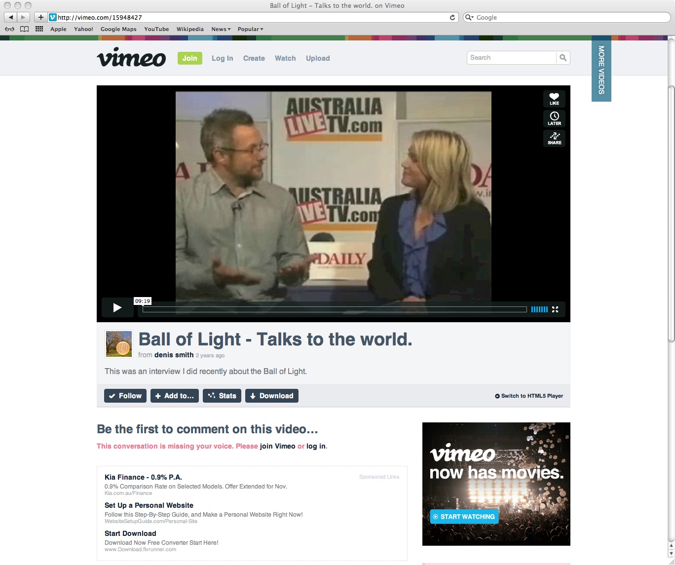The height and width of the screenshot is (565, 675).
Task: Click the Like heart icon on video
Action: pos(554,99)
